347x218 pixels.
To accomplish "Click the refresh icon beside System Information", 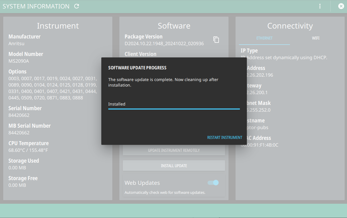I will pos(77,6).
